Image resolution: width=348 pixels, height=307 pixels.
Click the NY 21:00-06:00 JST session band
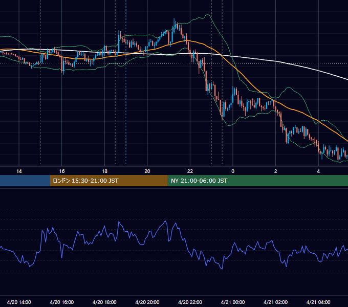[257, 181]
